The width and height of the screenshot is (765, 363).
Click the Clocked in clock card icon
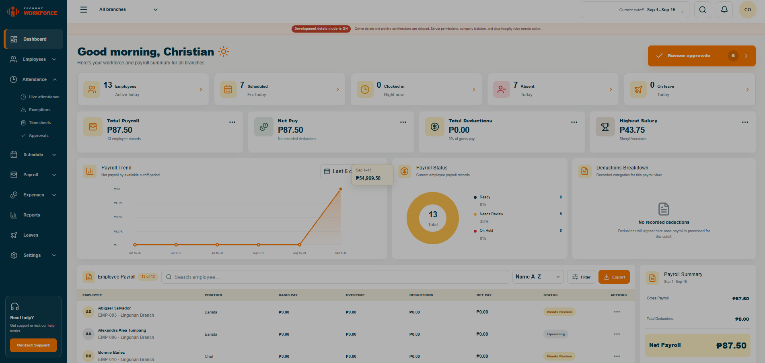(365, 89)
